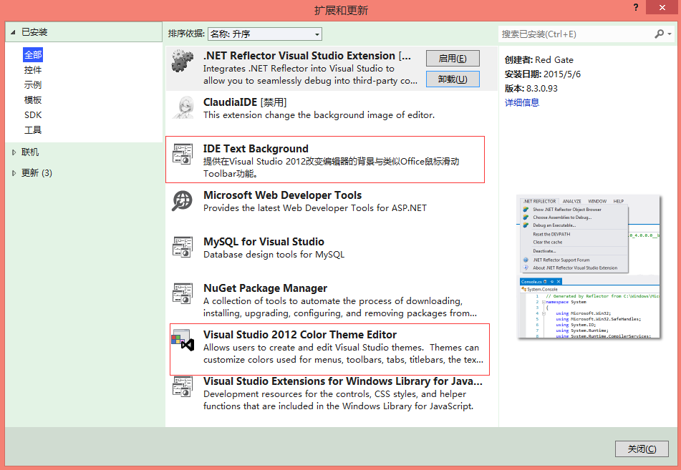Screen dimensions: 681x470
Task: Click the Microsoft Web Developer Tools globe icon
Action: pos(182,201)
